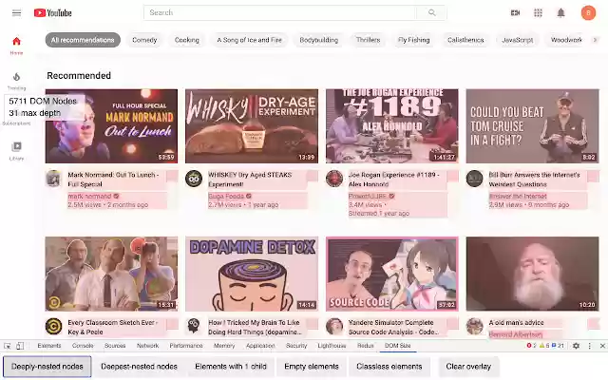
Task: Open Whisky Dry-Age Experiment thumbnail
Action: pyautogui.click(x=252, y=126)
